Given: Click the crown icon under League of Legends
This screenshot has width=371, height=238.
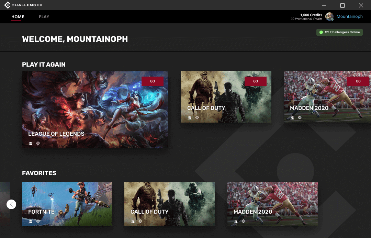Looking at the screenshot, I should coord(31,143).
